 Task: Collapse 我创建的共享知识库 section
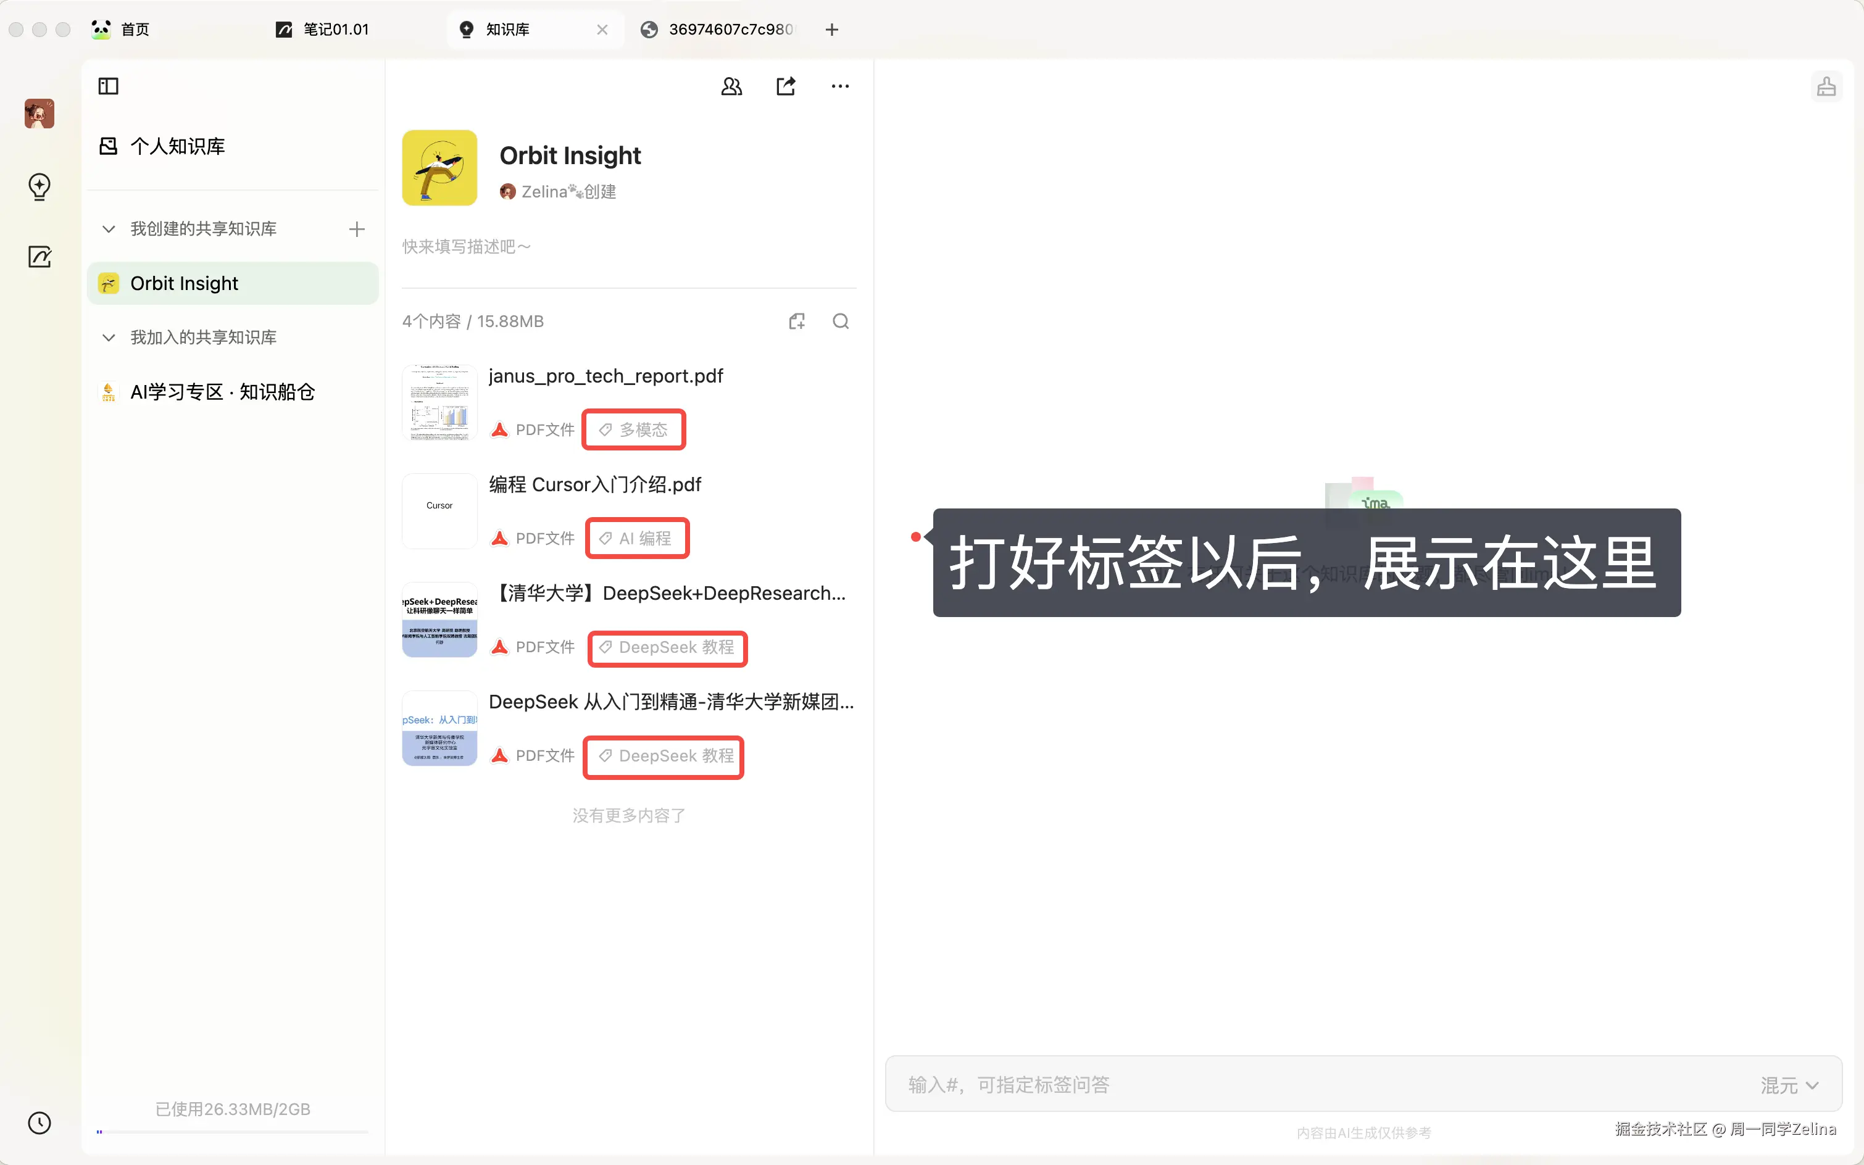[109, 229]
